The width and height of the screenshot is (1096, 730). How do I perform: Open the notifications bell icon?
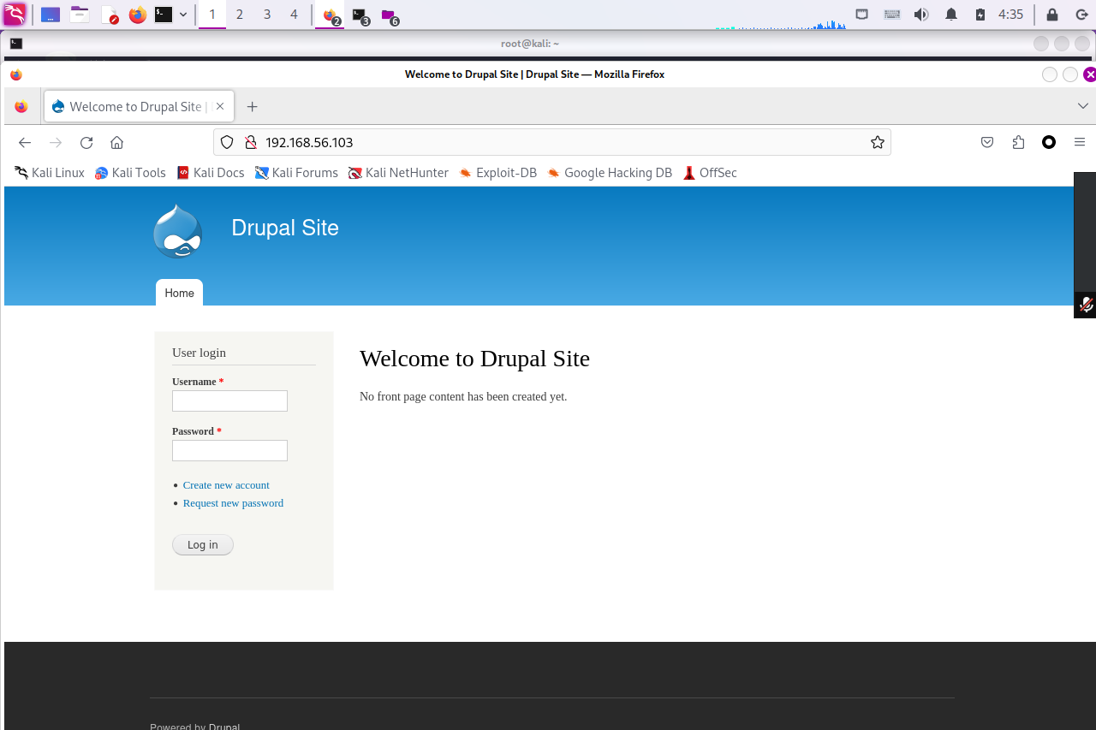point(951,15)
